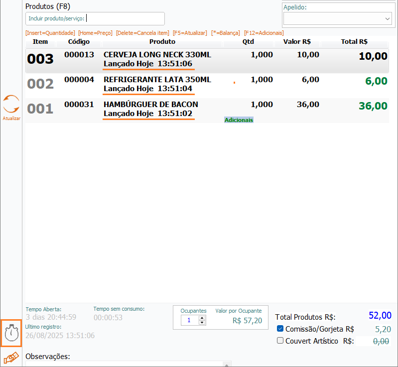
Task: Open the Apelido dropdown
Action: (x=388, y=19)
